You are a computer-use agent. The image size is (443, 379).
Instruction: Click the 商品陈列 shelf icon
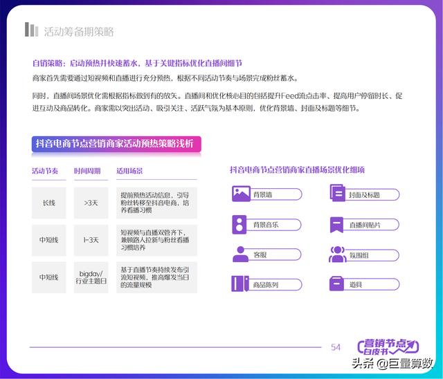coord(240,284)
